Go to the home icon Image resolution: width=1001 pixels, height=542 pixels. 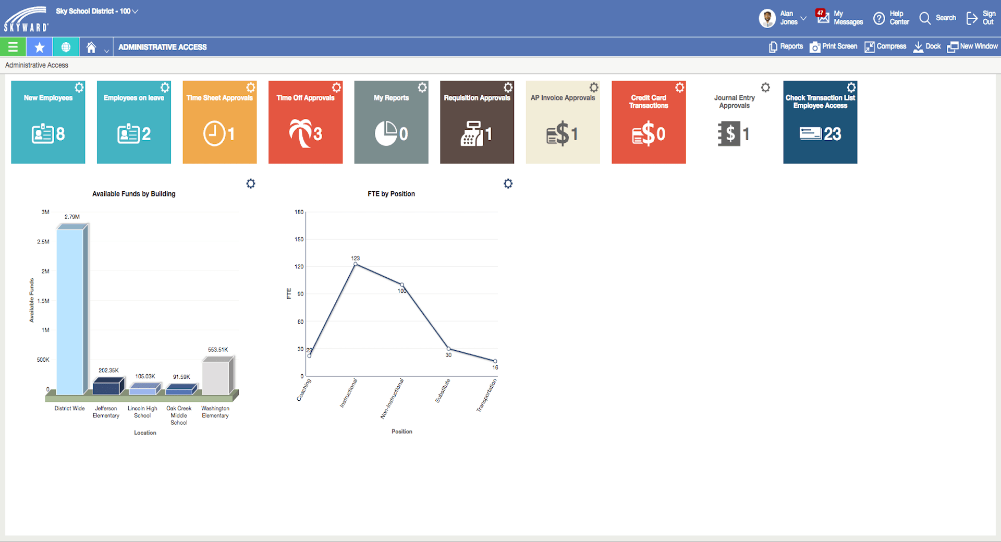coord(91,47)
